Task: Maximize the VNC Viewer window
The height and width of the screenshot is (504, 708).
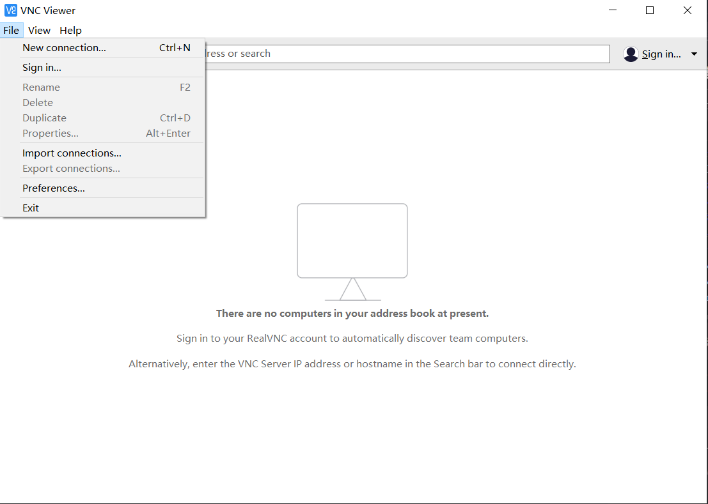Action: point(650,10)
